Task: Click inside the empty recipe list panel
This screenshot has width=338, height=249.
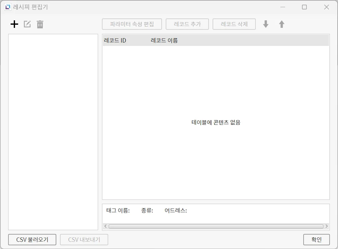Action: click(x=53, y=131)
